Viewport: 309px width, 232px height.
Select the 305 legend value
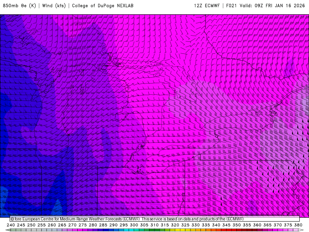[x=144, y=225]
